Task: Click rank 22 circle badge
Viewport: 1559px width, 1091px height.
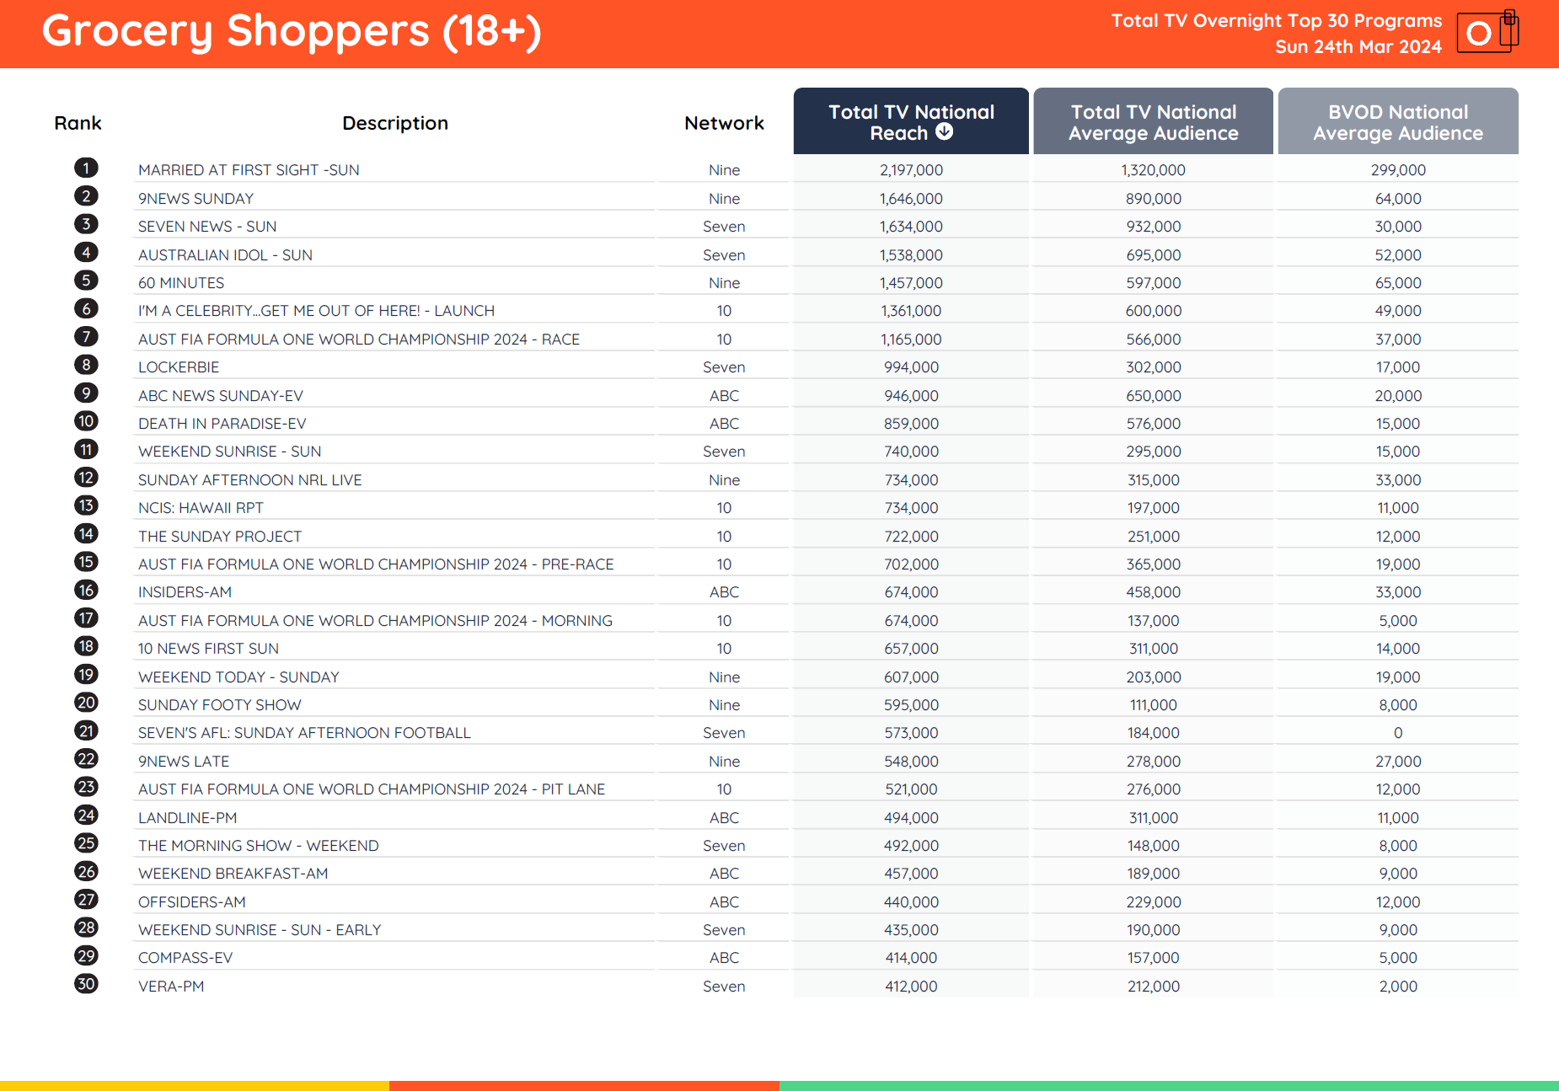Action: (86, 759)
